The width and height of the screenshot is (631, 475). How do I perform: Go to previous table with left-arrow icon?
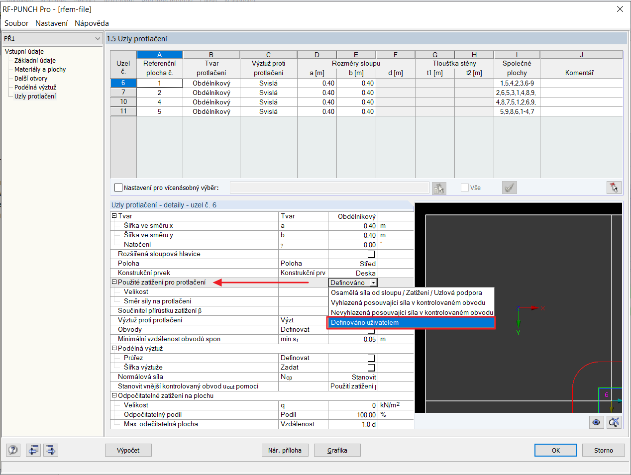[33, 450]
